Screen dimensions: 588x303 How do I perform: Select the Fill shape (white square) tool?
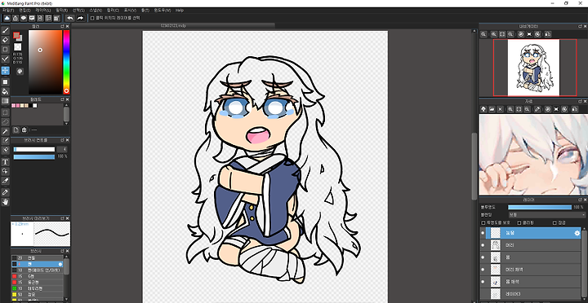tap(5, 82)
